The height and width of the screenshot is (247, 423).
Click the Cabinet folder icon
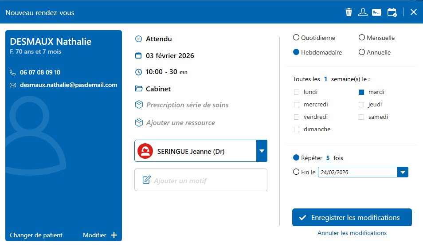(x=138, y=89)
